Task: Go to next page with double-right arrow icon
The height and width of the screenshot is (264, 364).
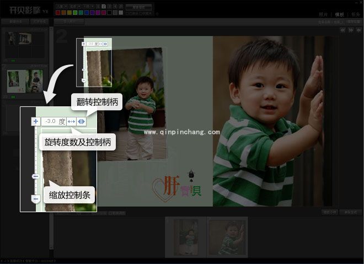Action: (x=351, y=30)
